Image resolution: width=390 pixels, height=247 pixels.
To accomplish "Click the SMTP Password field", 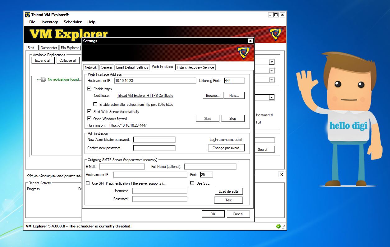I will coord(160,199).
